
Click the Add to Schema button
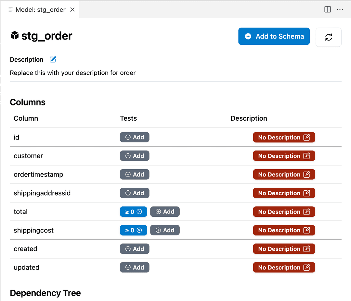[274, 36]
